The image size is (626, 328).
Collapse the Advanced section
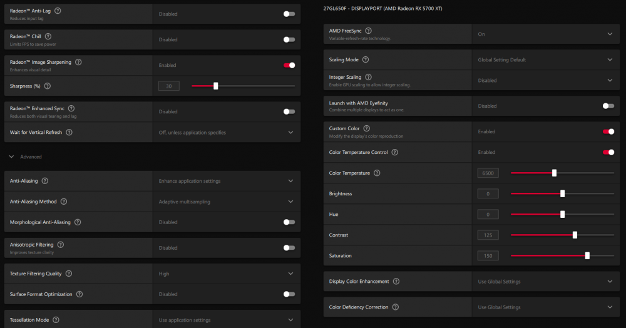pyautogui.click(x=11, y=156)
